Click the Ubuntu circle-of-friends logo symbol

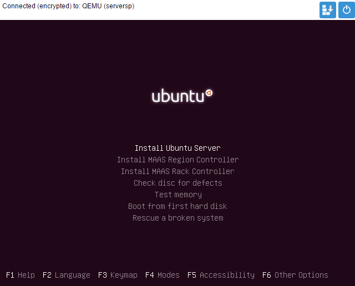click(209, 93)
